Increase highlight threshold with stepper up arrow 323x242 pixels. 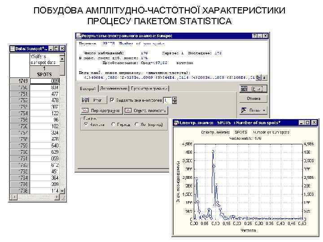(175, 99)
